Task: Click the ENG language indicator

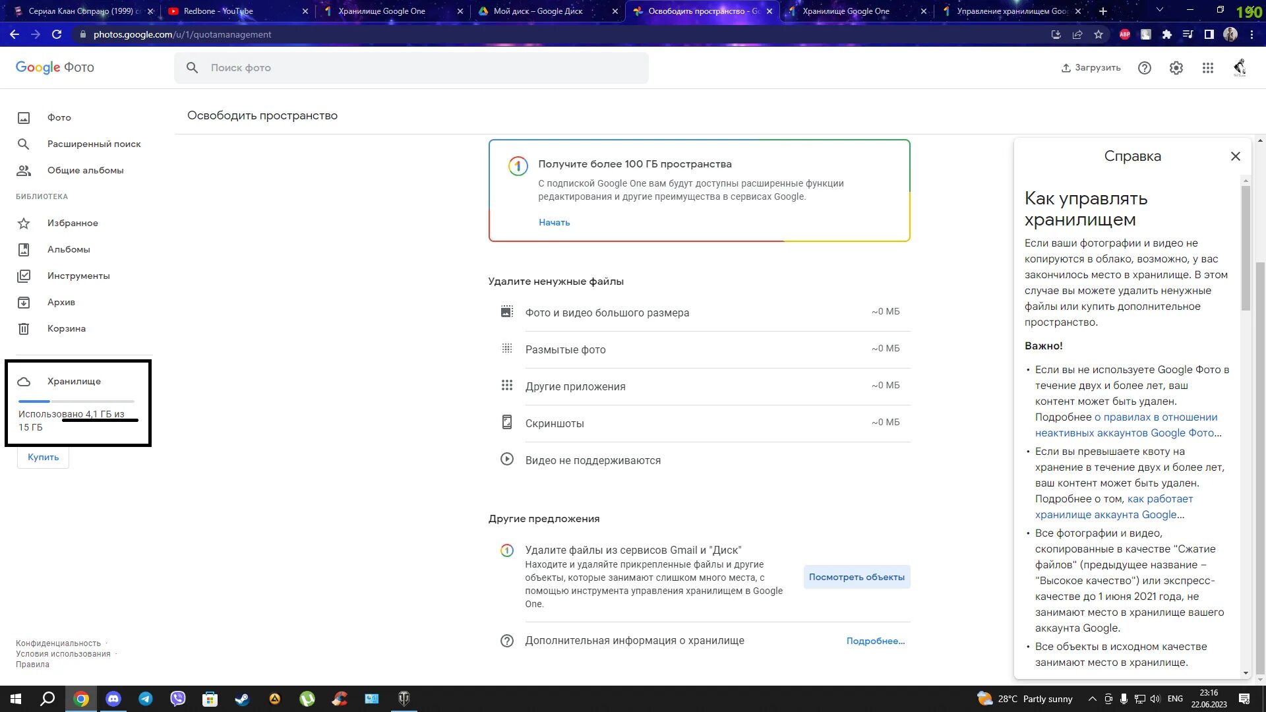Action: coord(1175,699)
